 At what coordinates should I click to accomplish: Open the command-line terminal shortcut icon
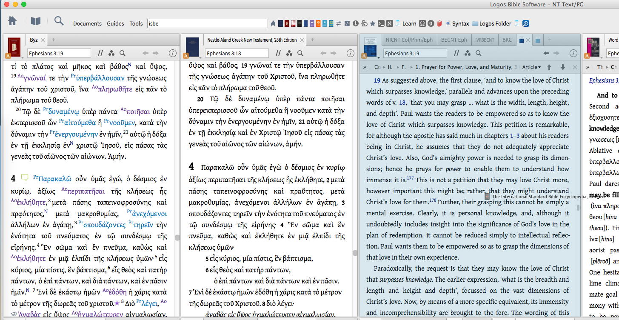tap(382, 23)
